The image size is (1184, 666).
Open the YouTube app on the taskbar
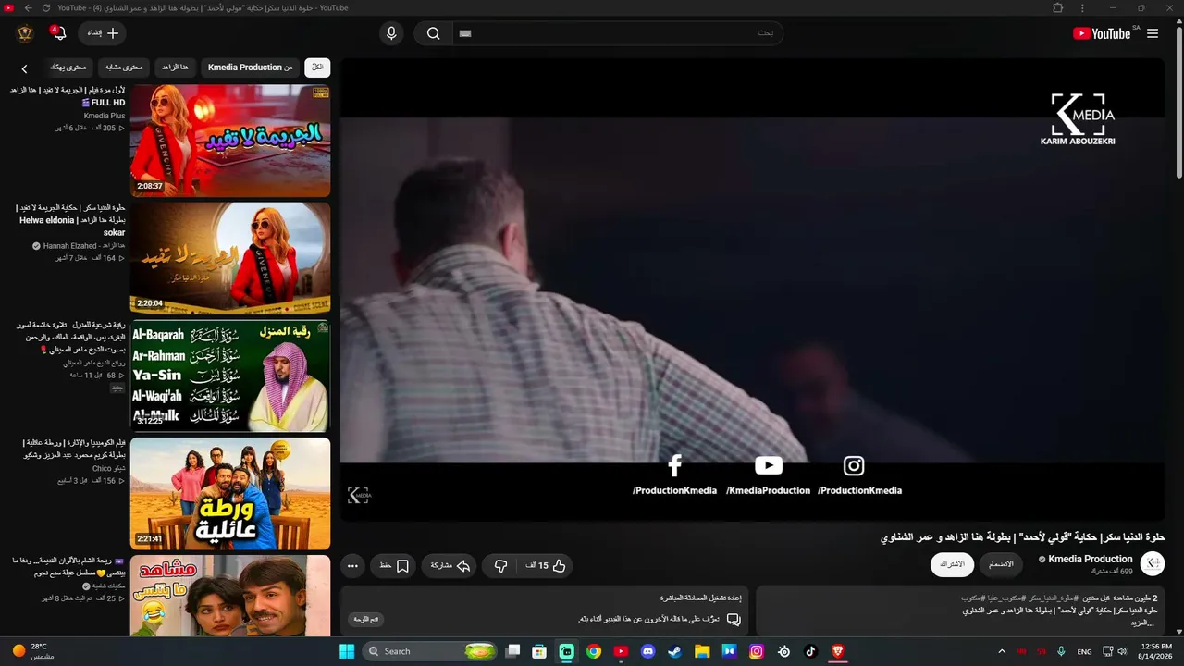(x=621, y=651)
